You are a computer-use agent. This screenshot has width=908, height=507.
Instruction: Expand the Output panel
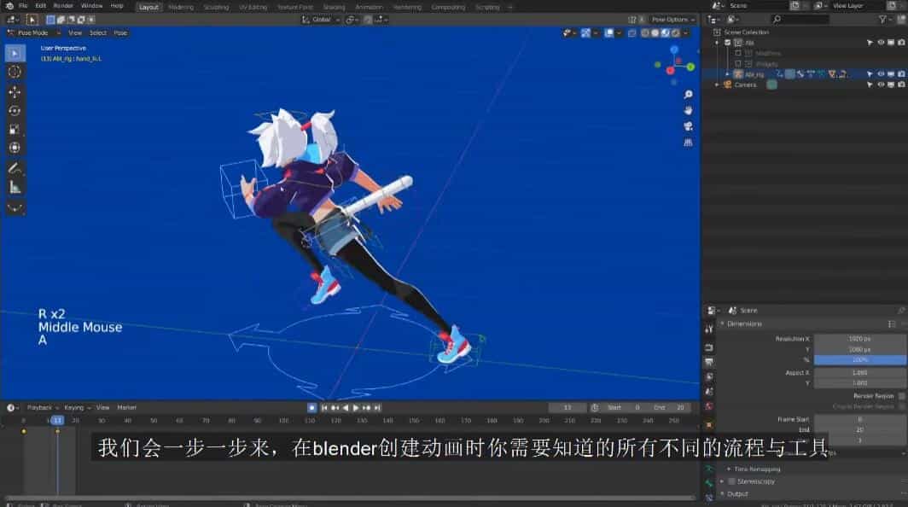click(737, 493)
